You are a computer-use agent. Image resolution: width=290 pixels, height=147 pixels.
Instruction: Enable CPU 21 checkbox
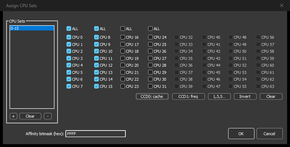coord(123,72)
